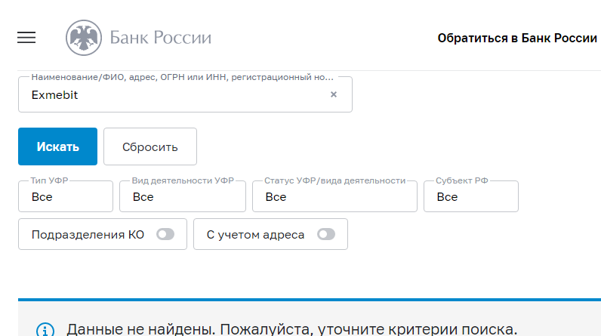Open «Статус УФР/вида деятельности» dropdown
The width and height of the screenshot is (601, 336).
[334, 196]
